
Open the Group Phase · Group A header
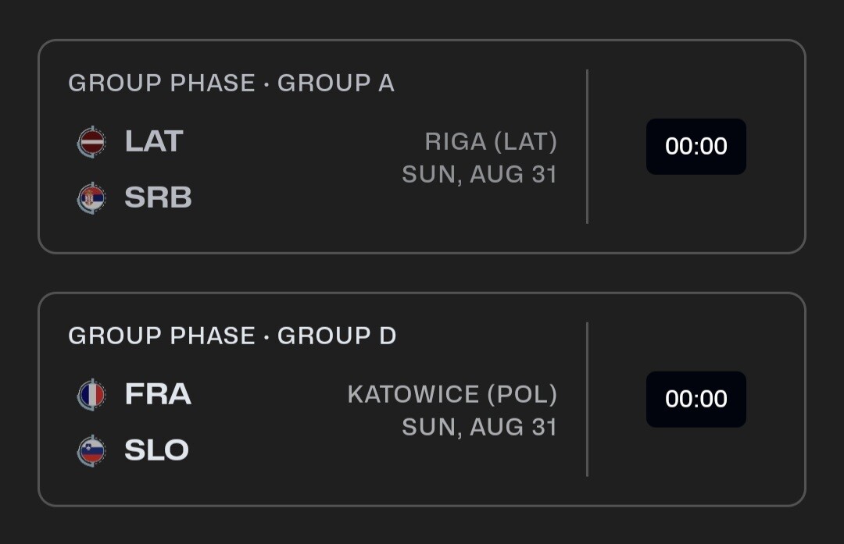(231, 84)
